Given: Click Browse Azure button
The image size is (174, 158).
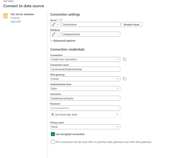Looking at the screenshot, I should click(x=131, y=24).
